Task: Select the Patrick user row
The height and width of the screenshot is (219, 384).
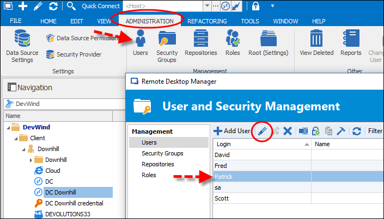Action: pos(298,177)
